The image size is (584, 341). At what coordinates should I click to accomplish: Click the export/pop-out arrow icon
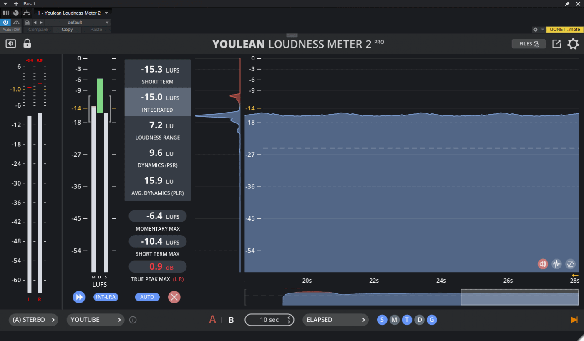(556, 44)
